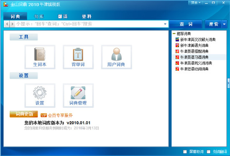Image resolution: width=230 pixels, height=156 pixels.
Task: Close the 金山词霸 window
Action: [223, 3]
